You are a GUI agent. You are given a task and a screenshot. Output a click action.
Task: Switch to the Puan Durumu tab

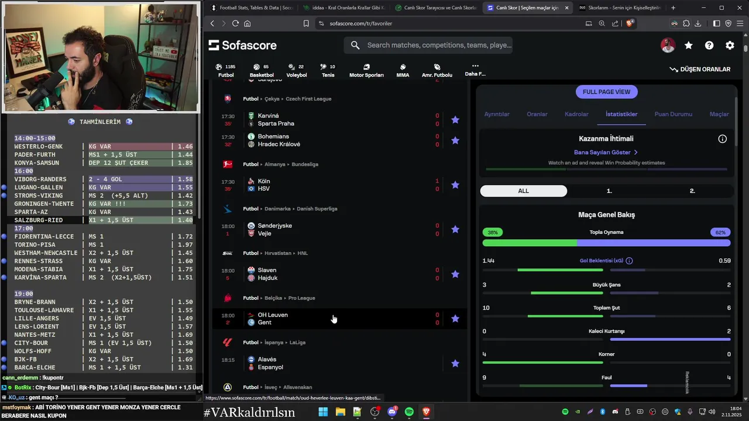coord(673,114)
